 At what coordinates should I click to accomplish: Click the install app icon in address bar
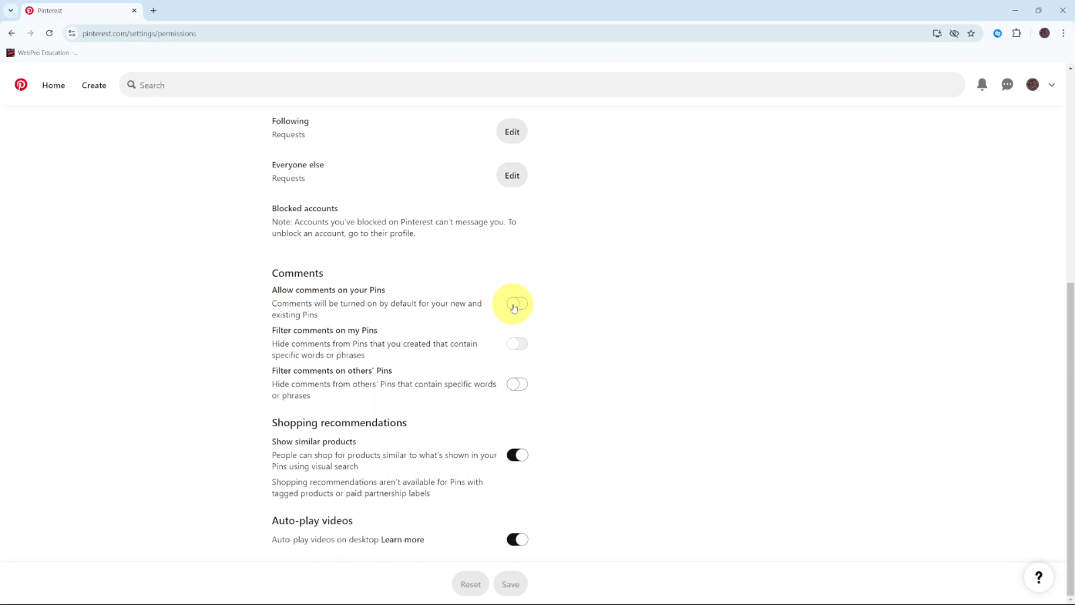pos(937,33)
